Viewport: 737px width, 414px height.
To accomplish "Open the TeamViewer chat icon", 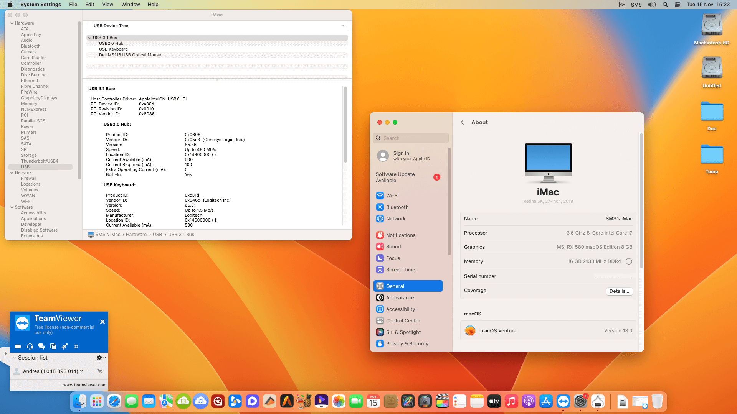I will [x=41, y=347].
